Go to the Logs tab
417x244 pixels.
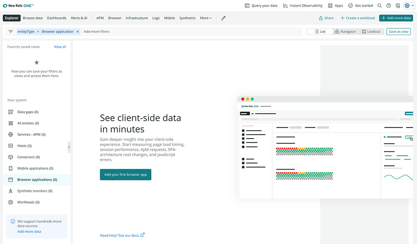tap(156, 18)
